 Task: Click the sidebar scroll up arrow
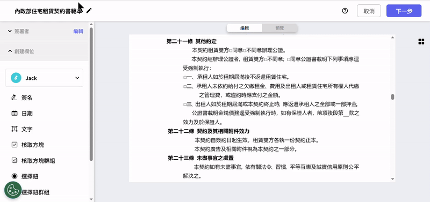(91, 24)
